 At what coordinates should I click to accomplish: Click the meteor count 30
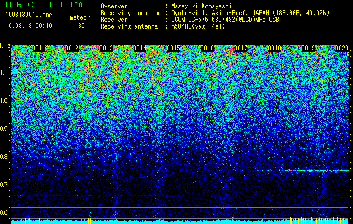[81, 26]
